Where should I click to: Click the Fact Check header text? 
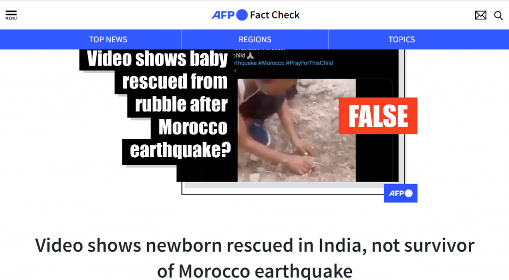pyautogui.click(x=274, y=15)
